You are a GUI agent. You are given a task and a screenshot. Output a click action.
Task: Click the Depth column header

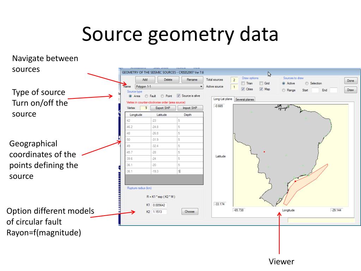point(190,115)
